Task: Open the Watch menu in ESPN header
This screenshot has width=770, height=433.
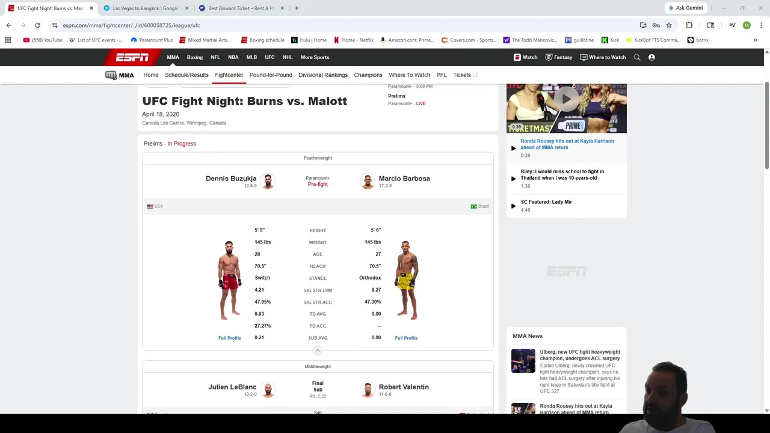Action: click(526, 57)
